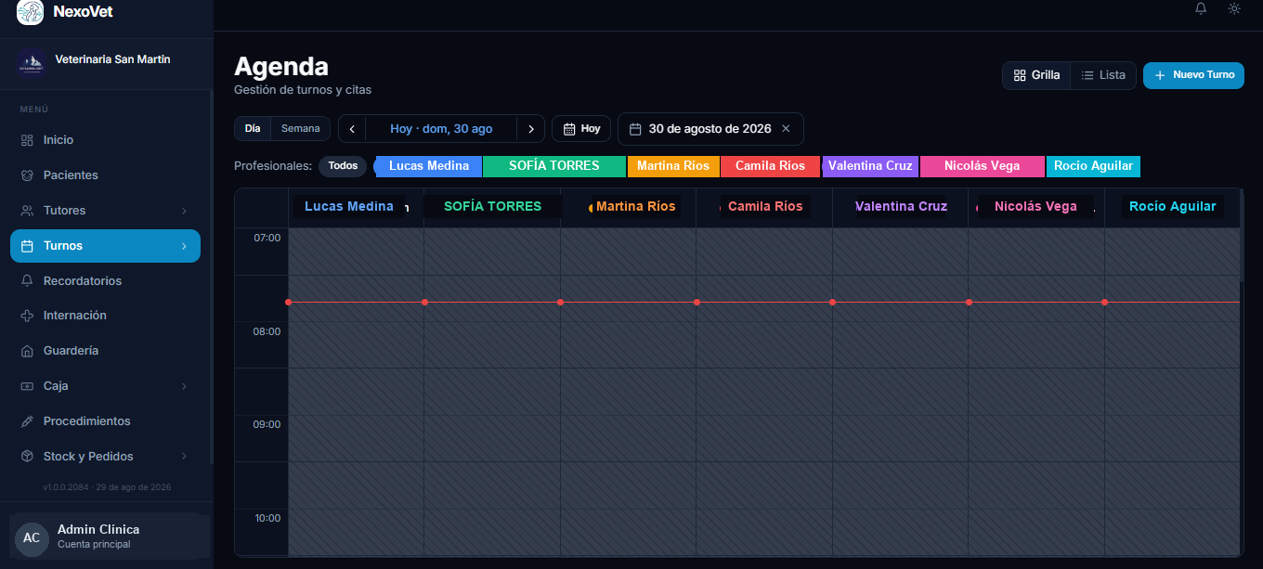Click the 09:00 time label
Viewport: 1263px width, 569px height.
(267, 424)
